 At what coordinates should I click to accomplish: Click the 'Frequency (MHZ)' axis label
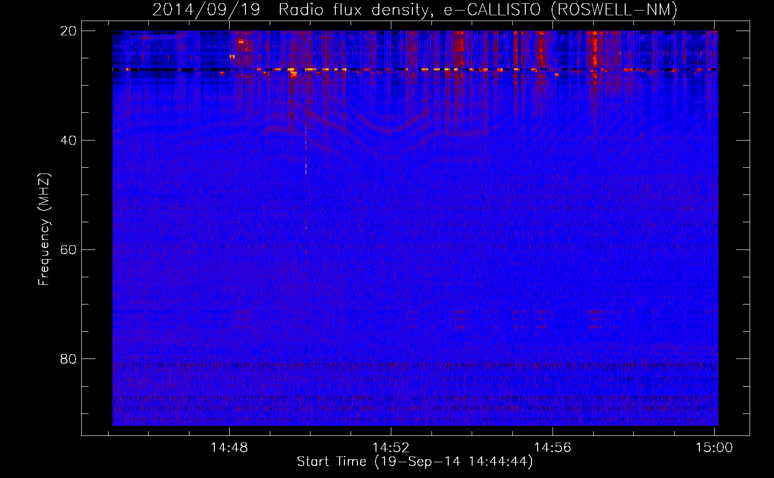coord(44,229)
